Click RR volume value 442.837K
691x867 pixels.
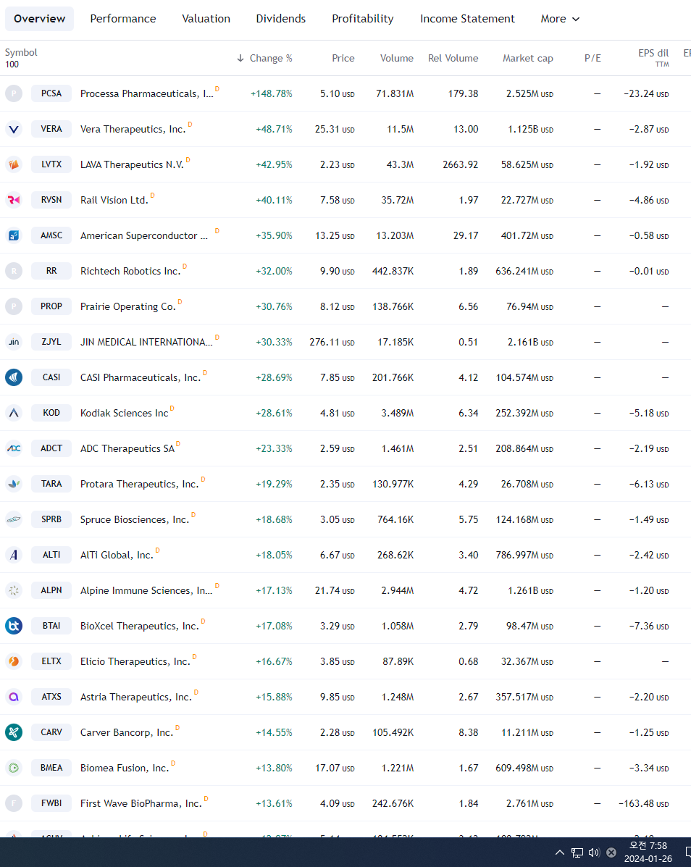pos(393,271)
